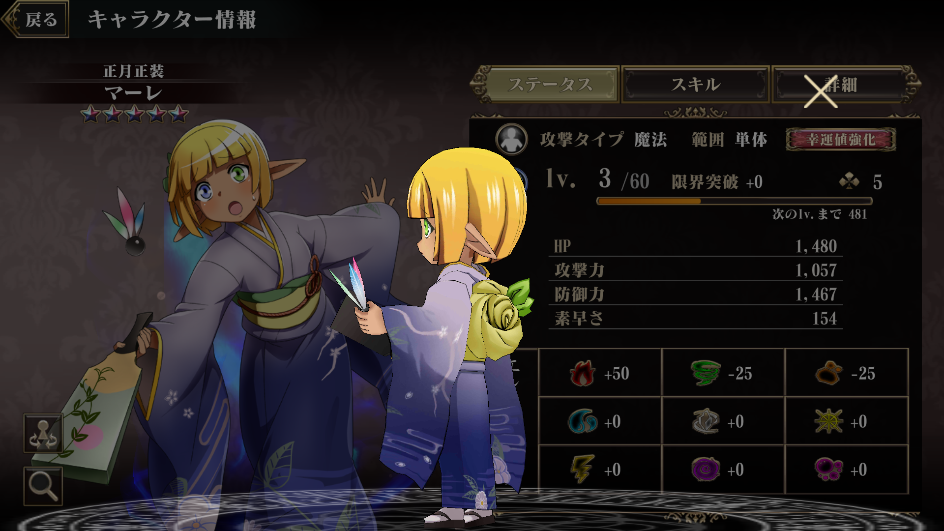Screen dimensions: 944x531
Task: Select the green wind tornado icon
Action: [x=706, y=373]
